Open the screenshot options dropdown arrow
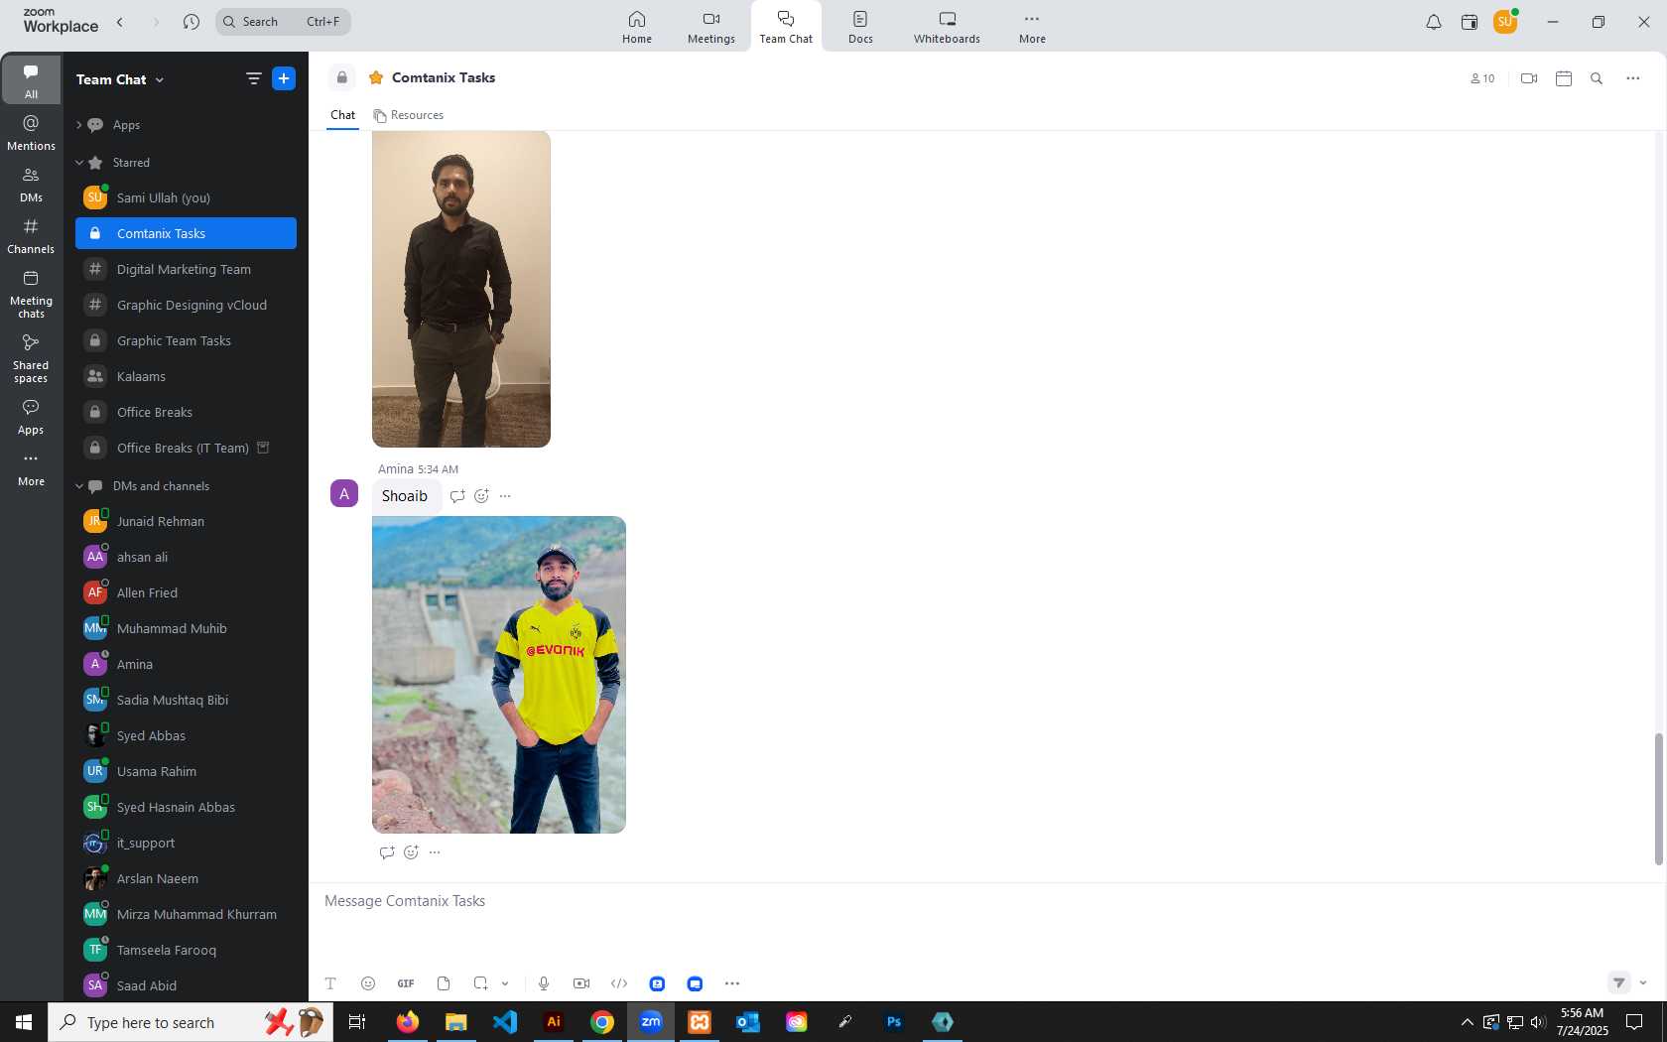The image size is (1667, 1042). (505, 983)
